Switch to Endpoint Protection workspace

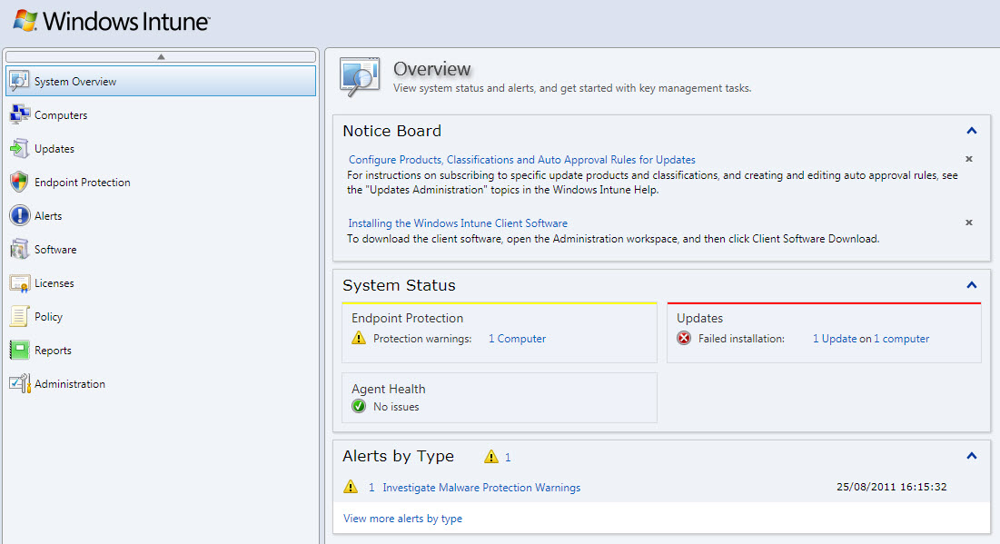click(161, 183)
